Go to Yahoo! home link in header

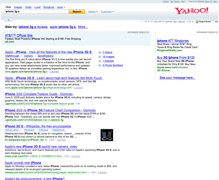pyautogui.click(x=166, y=2)
